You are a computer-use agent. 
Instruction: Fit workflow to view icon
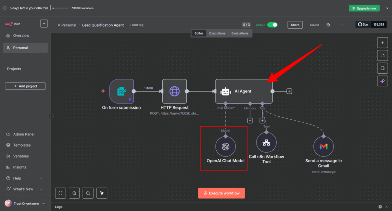(x=60, y=193)
